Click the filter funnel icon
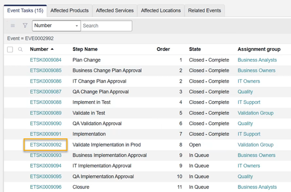Viewport: 291px width, 192px height. 25,26
